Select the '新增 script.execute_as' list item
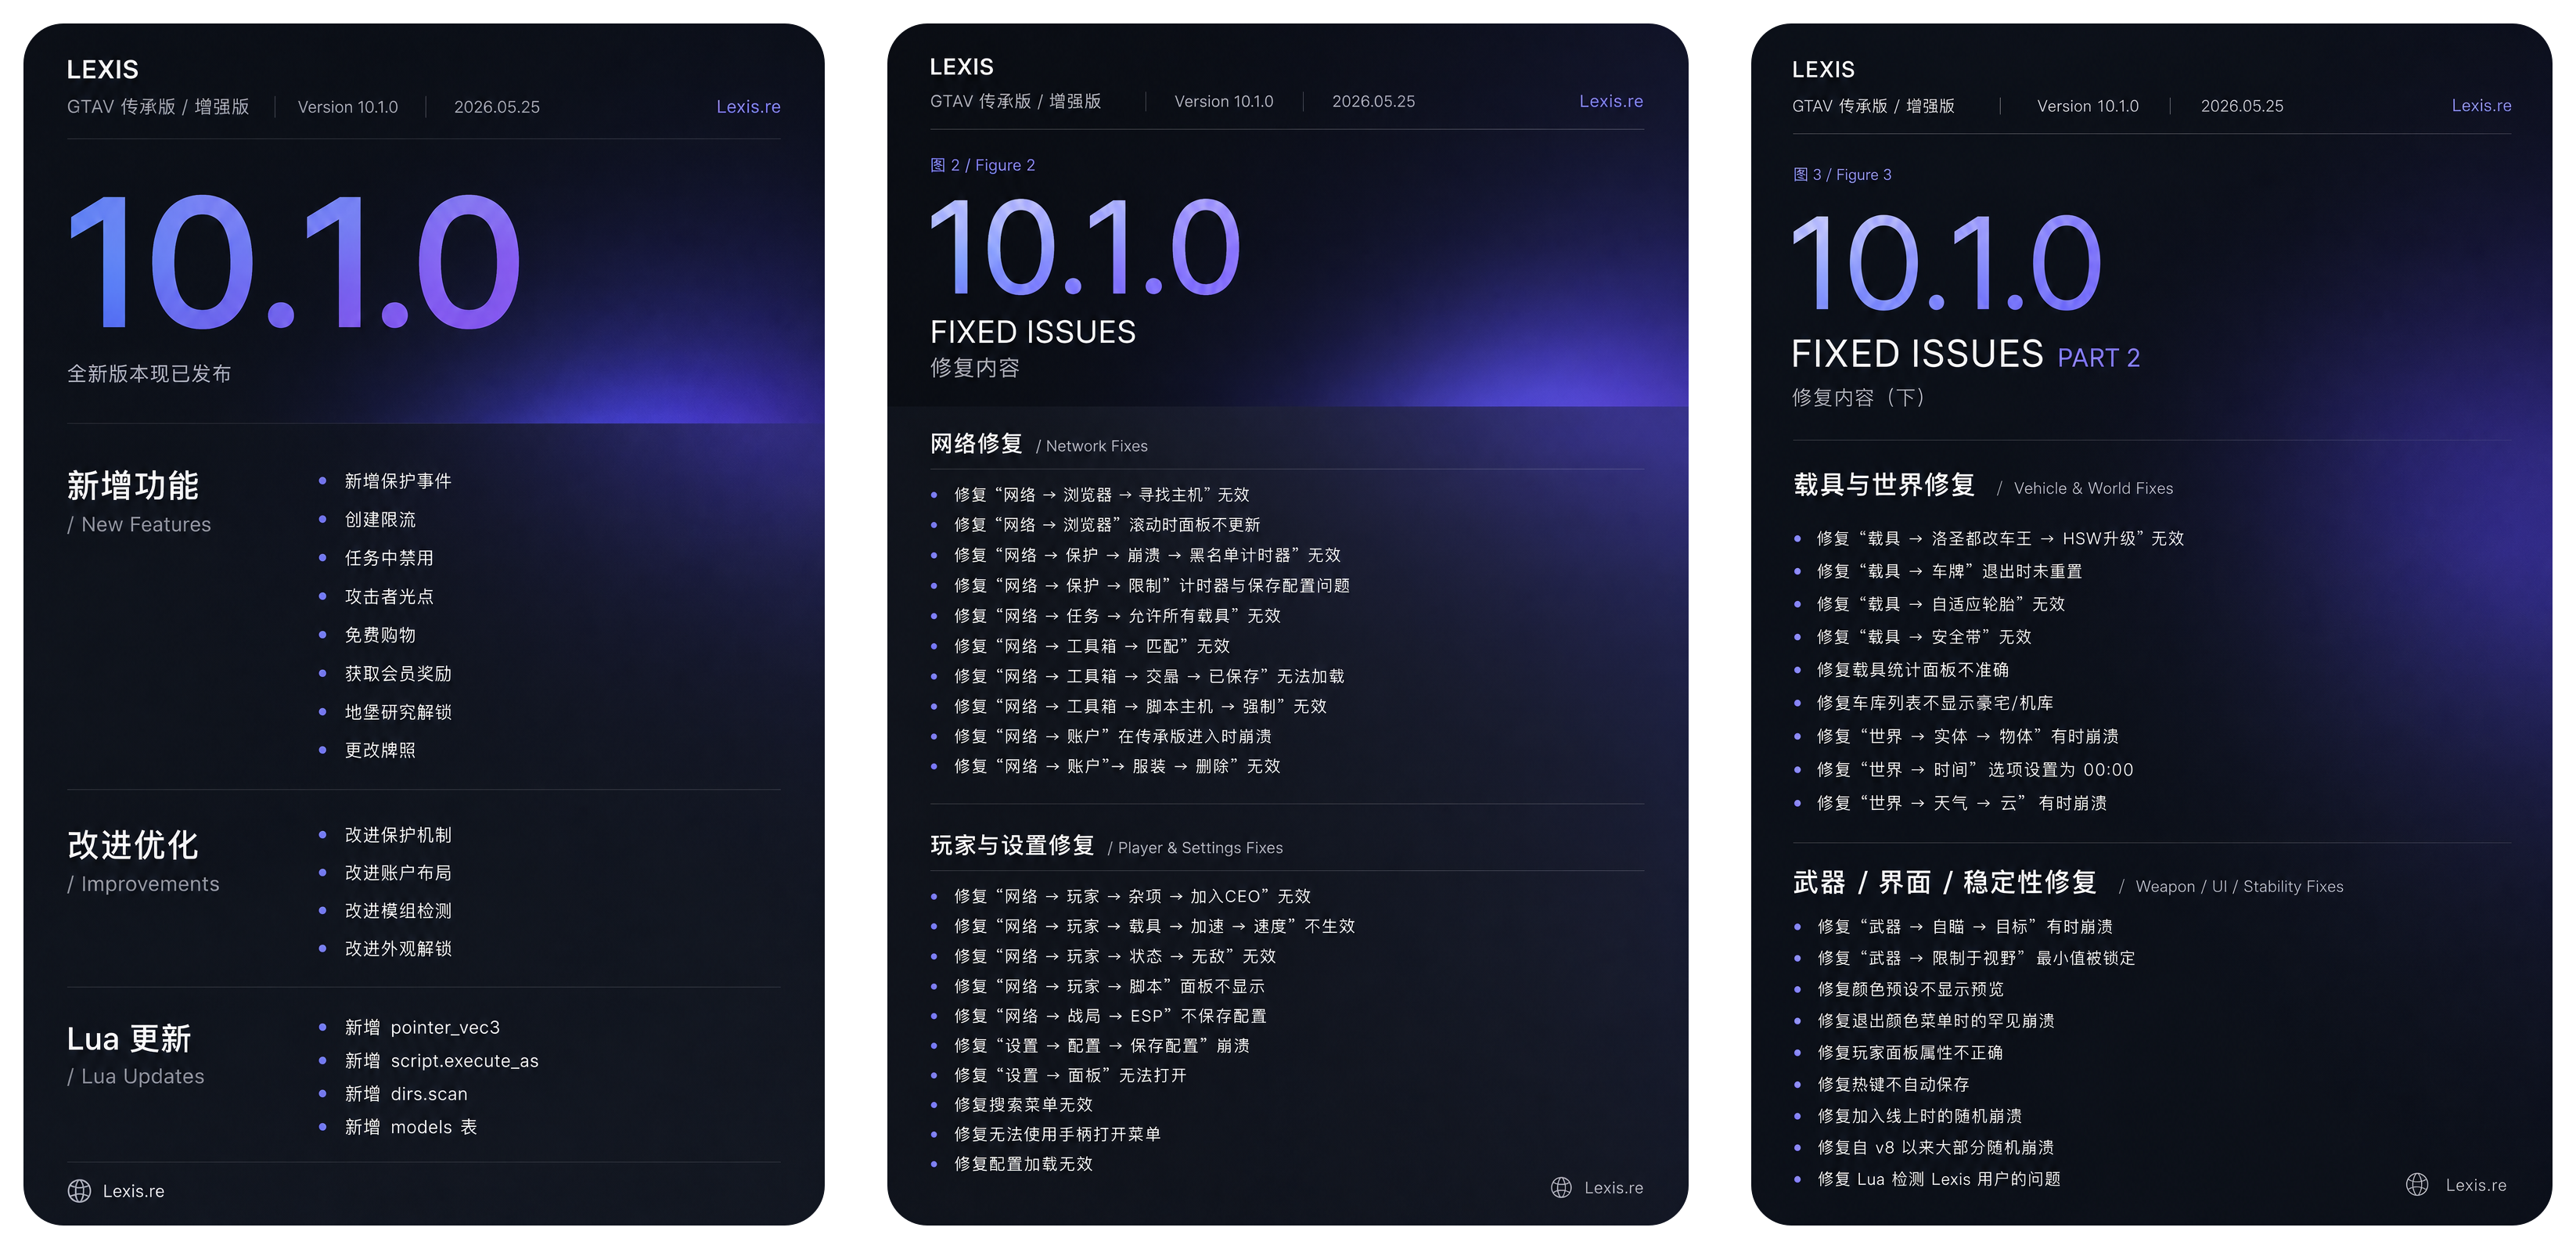This screenshot has width=2576, height=1249. click(441, 1061)
